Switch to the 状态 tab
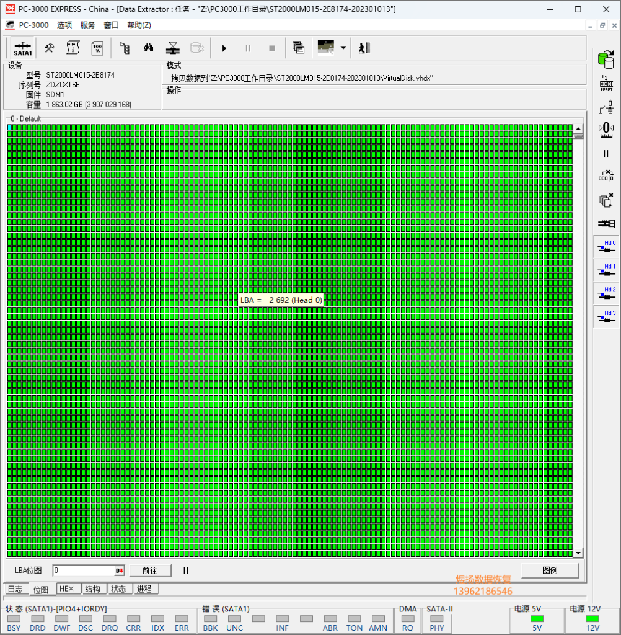621x635 pixels. 118,589
